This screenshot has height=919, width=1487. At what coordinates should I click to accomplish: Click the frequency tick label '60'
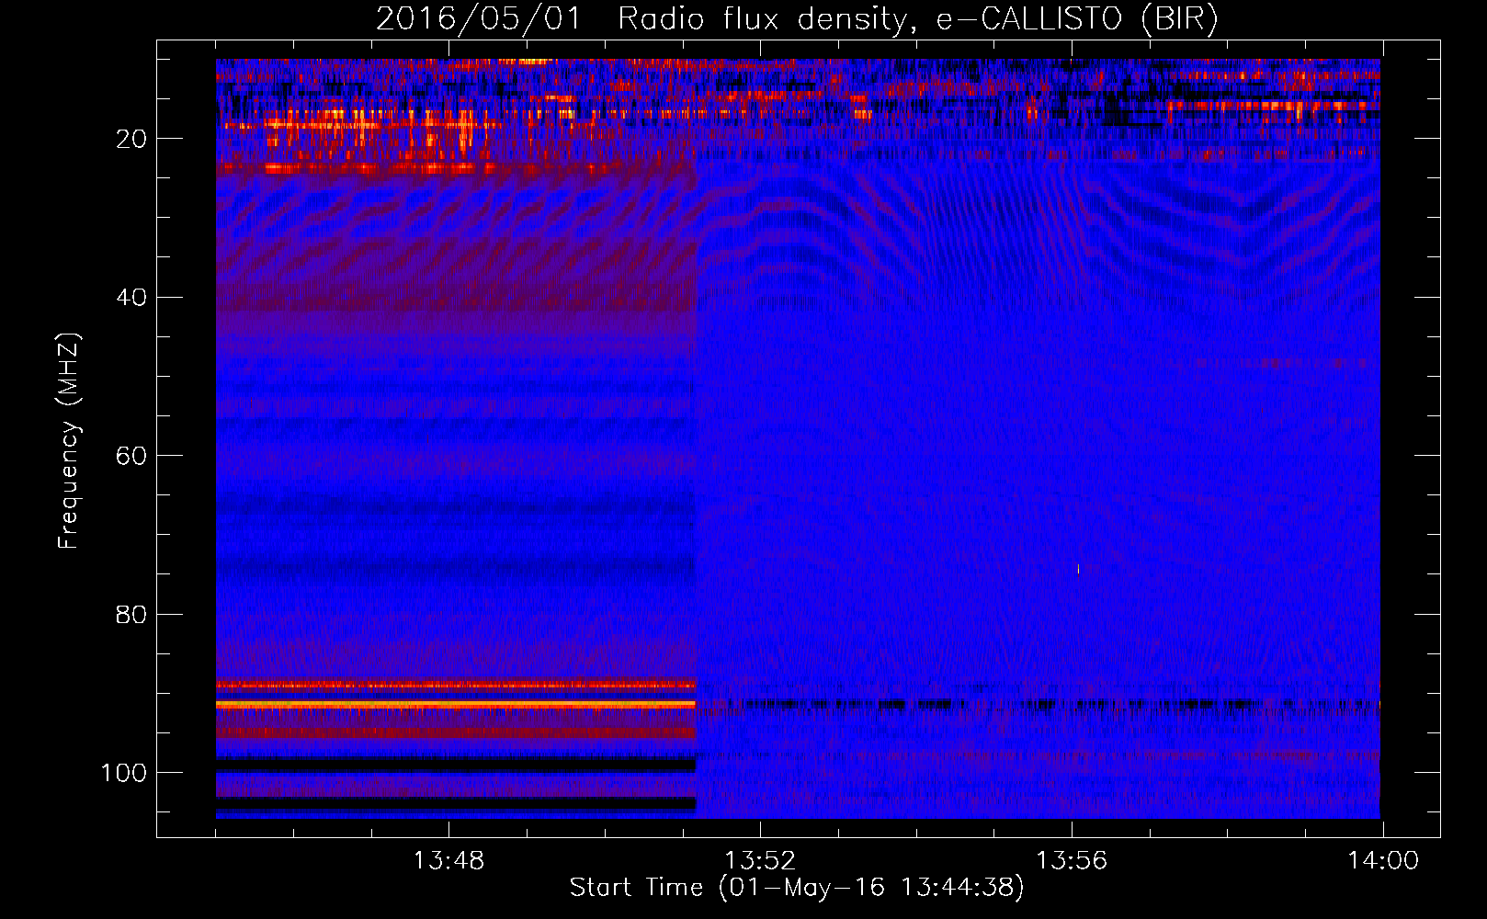[131, 456]
